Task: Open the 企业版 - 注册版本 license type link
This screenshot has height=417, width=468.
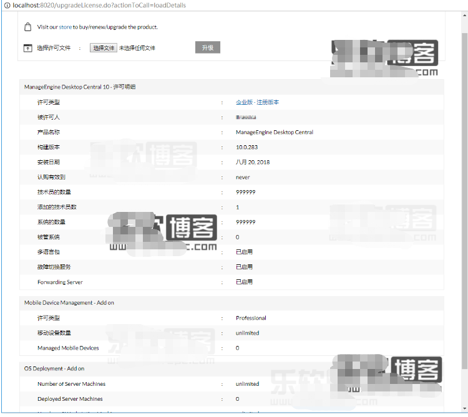Action: [x=257, y=102]
